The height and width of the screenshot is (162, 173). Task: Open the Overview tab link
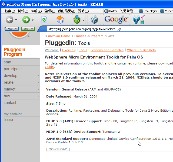[69, 50]
